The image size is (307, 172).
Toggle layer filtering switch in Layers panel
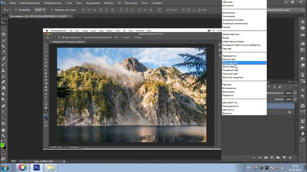pyautogui.click(x=296, y=86)
